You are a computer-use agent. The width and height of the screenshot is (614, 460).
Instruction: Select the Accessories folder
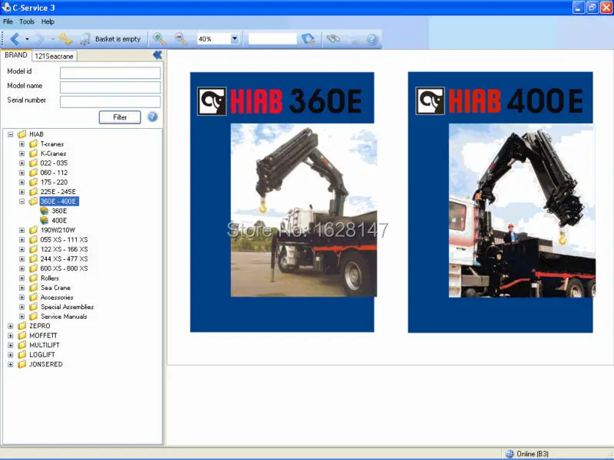(57, 297)
